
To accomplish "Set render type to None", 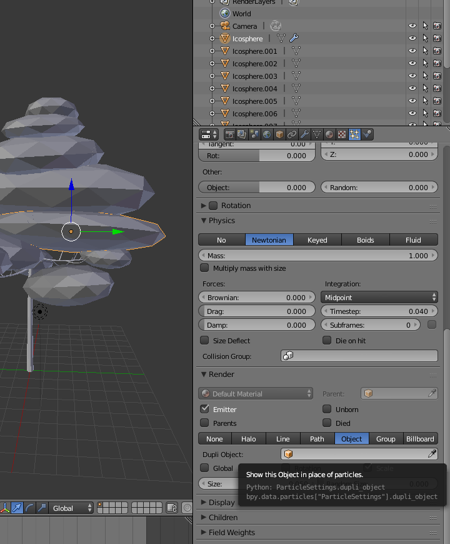I will [x=214, y=438].
